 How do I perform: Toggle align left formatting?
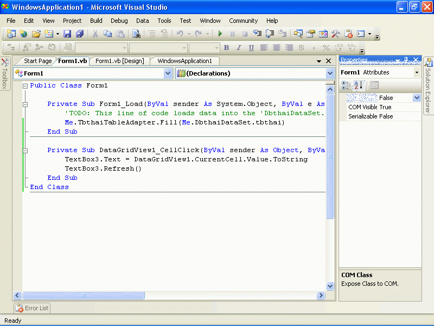[x=264, y=48]
